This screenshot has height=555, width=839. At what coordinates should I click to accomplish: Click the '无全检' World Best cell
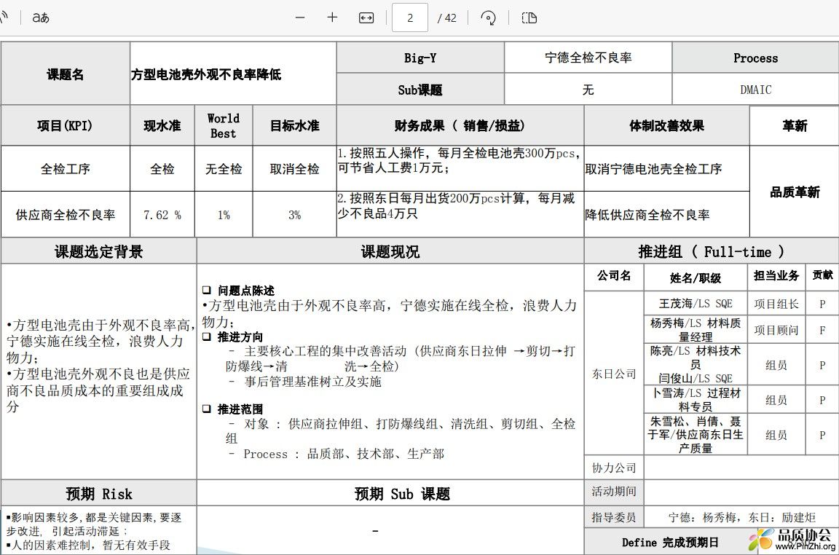coord(223,169)
